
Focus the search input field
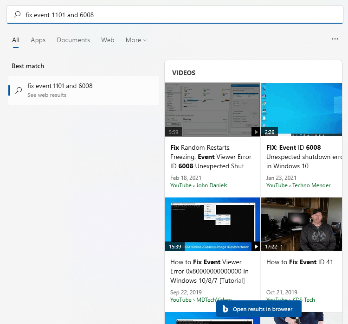pos(175,15)
